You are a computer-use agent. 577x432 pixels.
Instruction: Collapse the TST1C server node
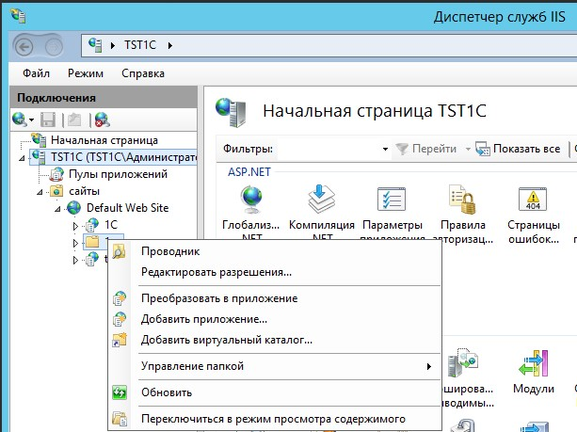(22, 157)
